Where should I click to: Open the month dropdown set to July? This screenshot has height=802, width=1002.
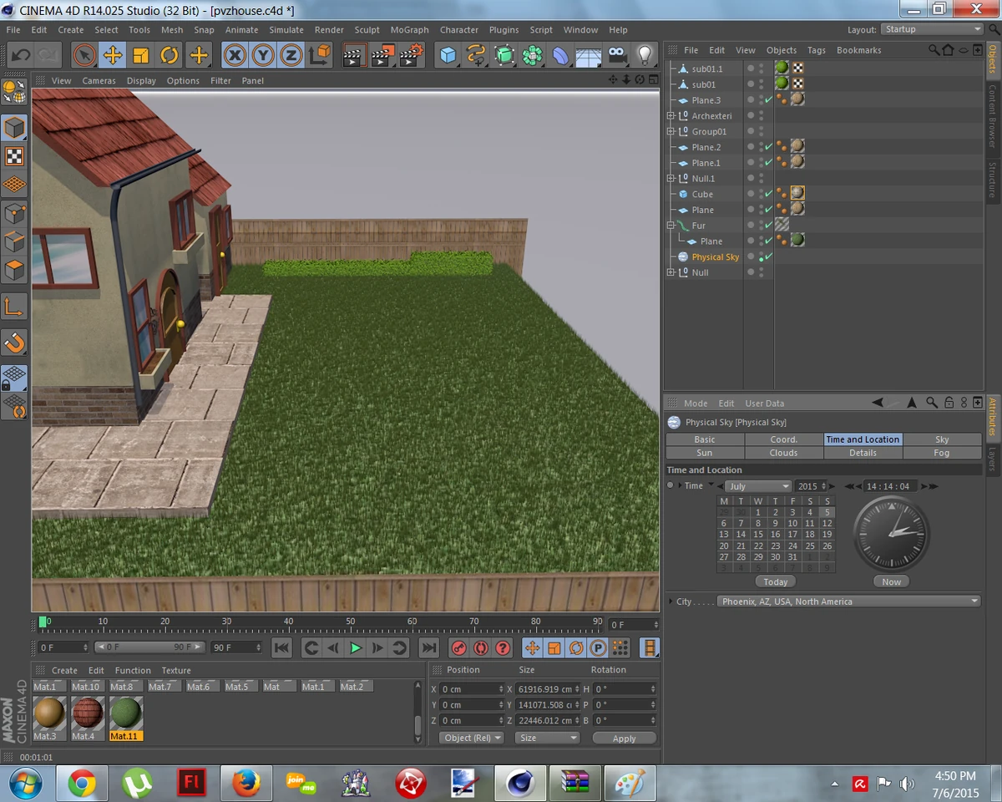(758, 485)
